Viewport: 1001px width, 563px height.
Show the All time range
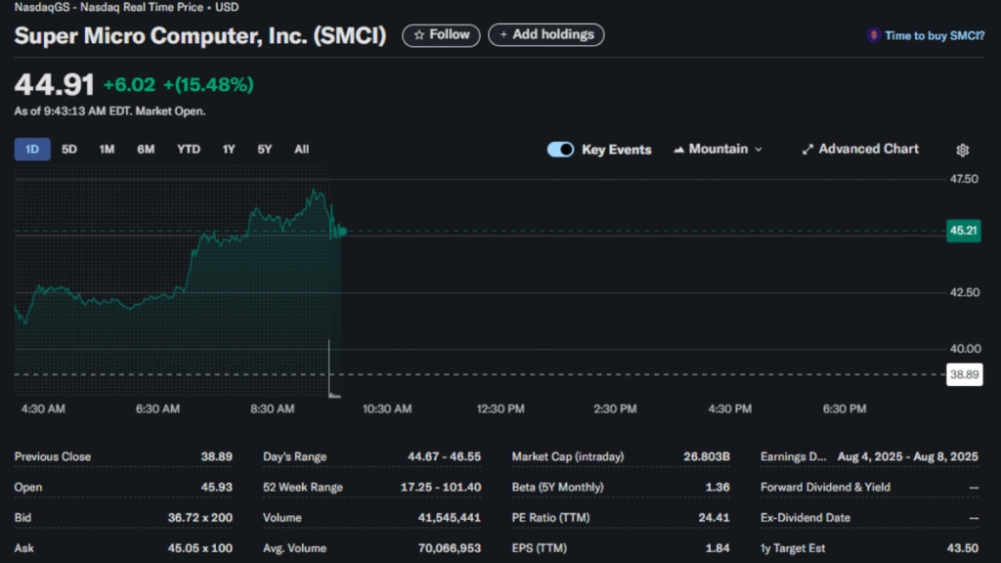(x=301, y=150)
